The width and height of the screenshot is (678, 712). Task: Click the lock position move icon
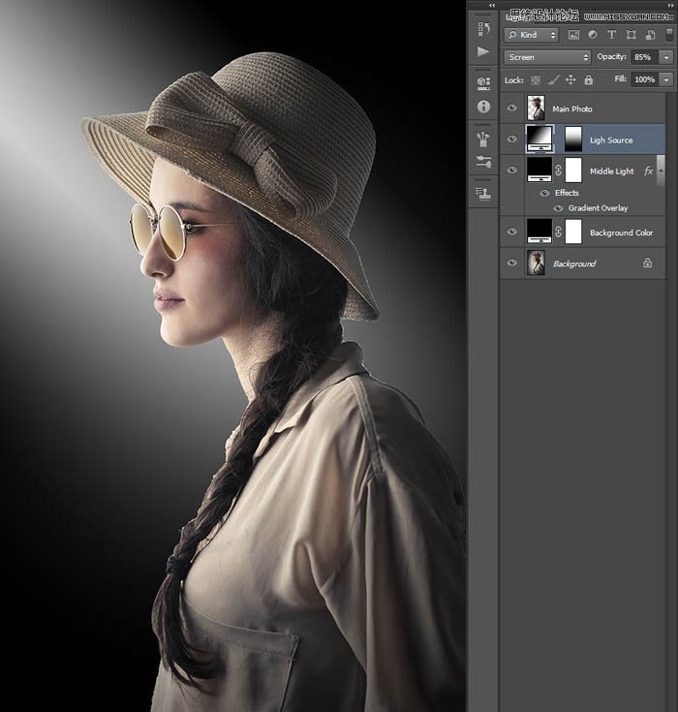570,79
